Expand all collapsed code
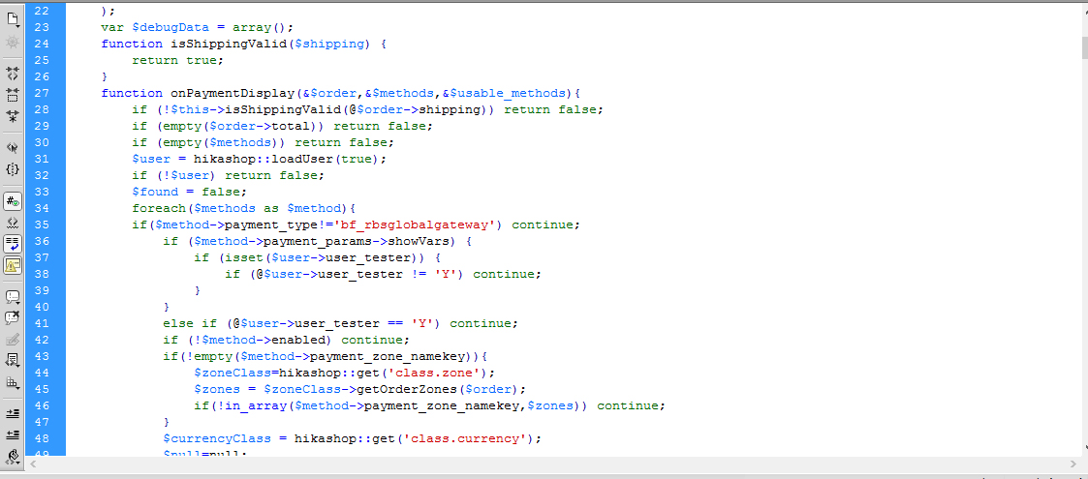Viewport: 1088px width, 479px height. 13,116
